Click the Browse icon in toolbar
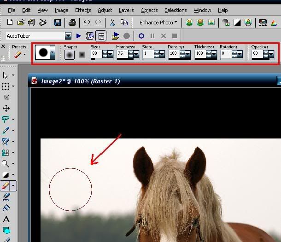The height and width of the screenshot is (242, 281). (31, 23)
